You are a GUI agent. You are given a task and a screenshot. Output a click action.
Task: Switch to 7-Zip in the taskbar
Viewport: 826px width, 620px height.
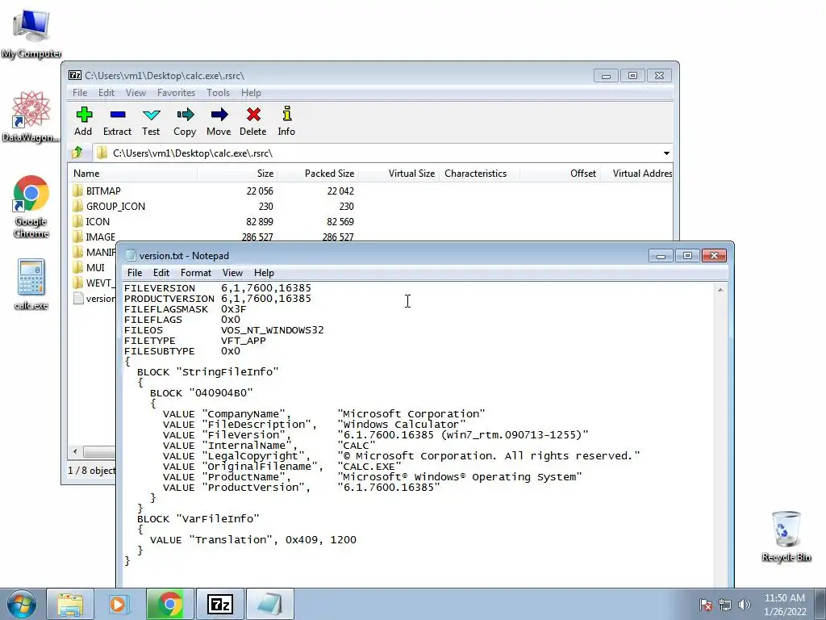[219, 604]
